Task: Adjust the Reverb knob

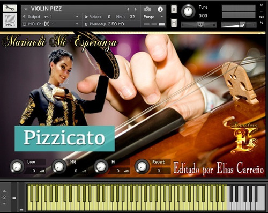Action: [142, 166]
